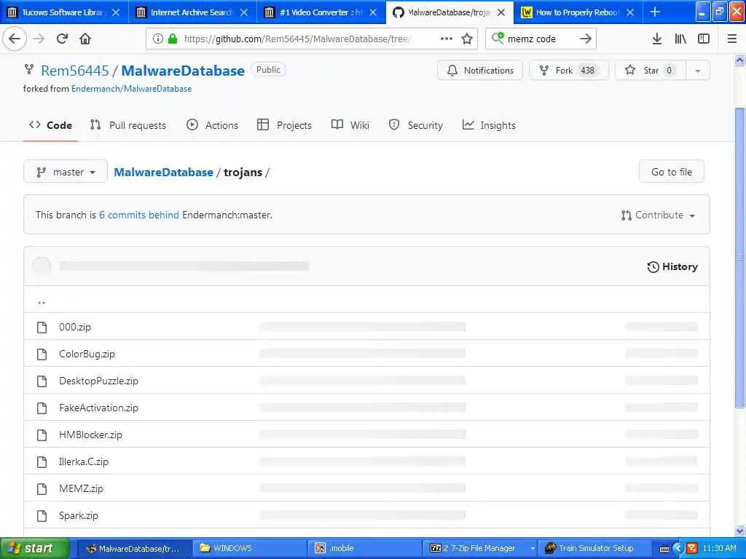Open Endermanch/MalwareDatabase forked-from link
The height and width of the screenshot is (559, 746).
pyautogui.click(x=131, y=88)
